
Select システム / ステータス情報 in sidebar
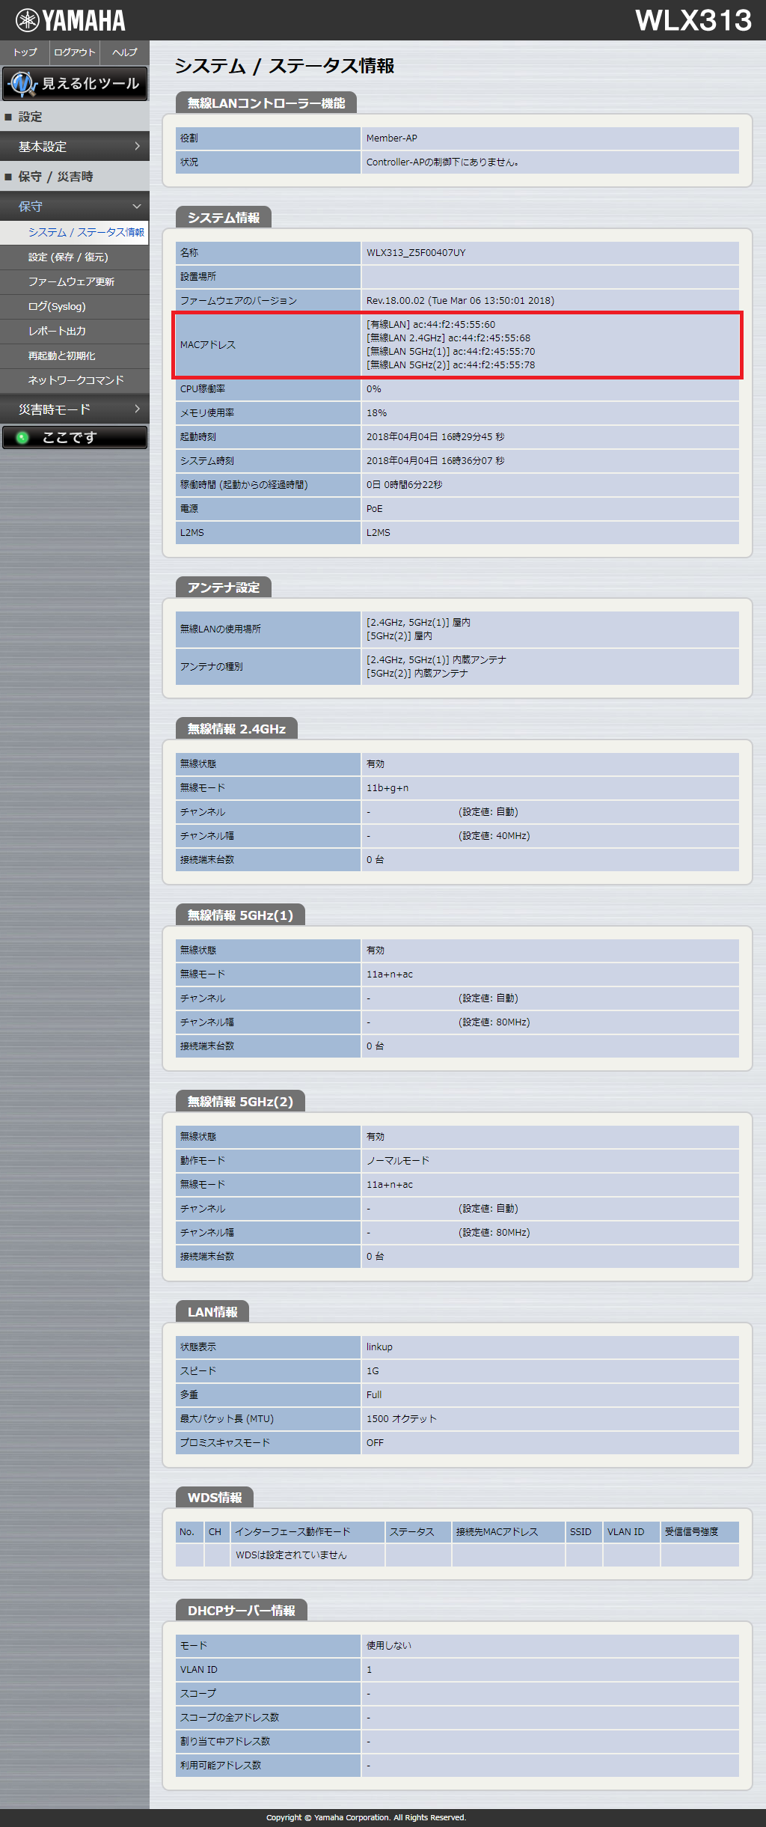click(75, 232)
